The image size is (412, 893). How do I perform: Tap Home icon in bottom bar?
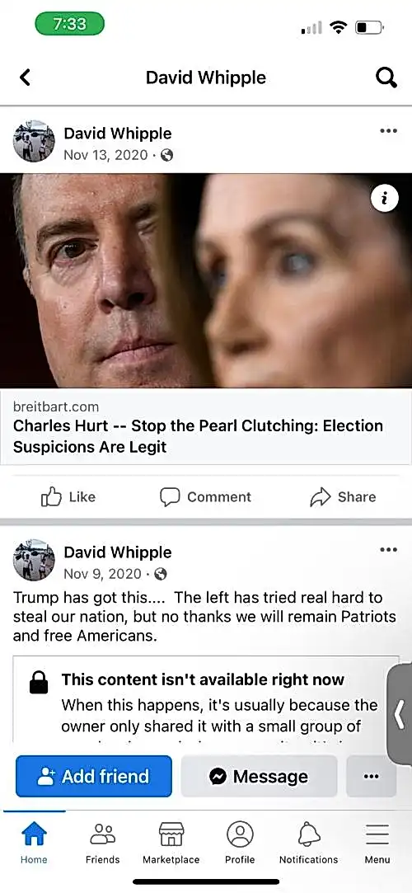34,844
